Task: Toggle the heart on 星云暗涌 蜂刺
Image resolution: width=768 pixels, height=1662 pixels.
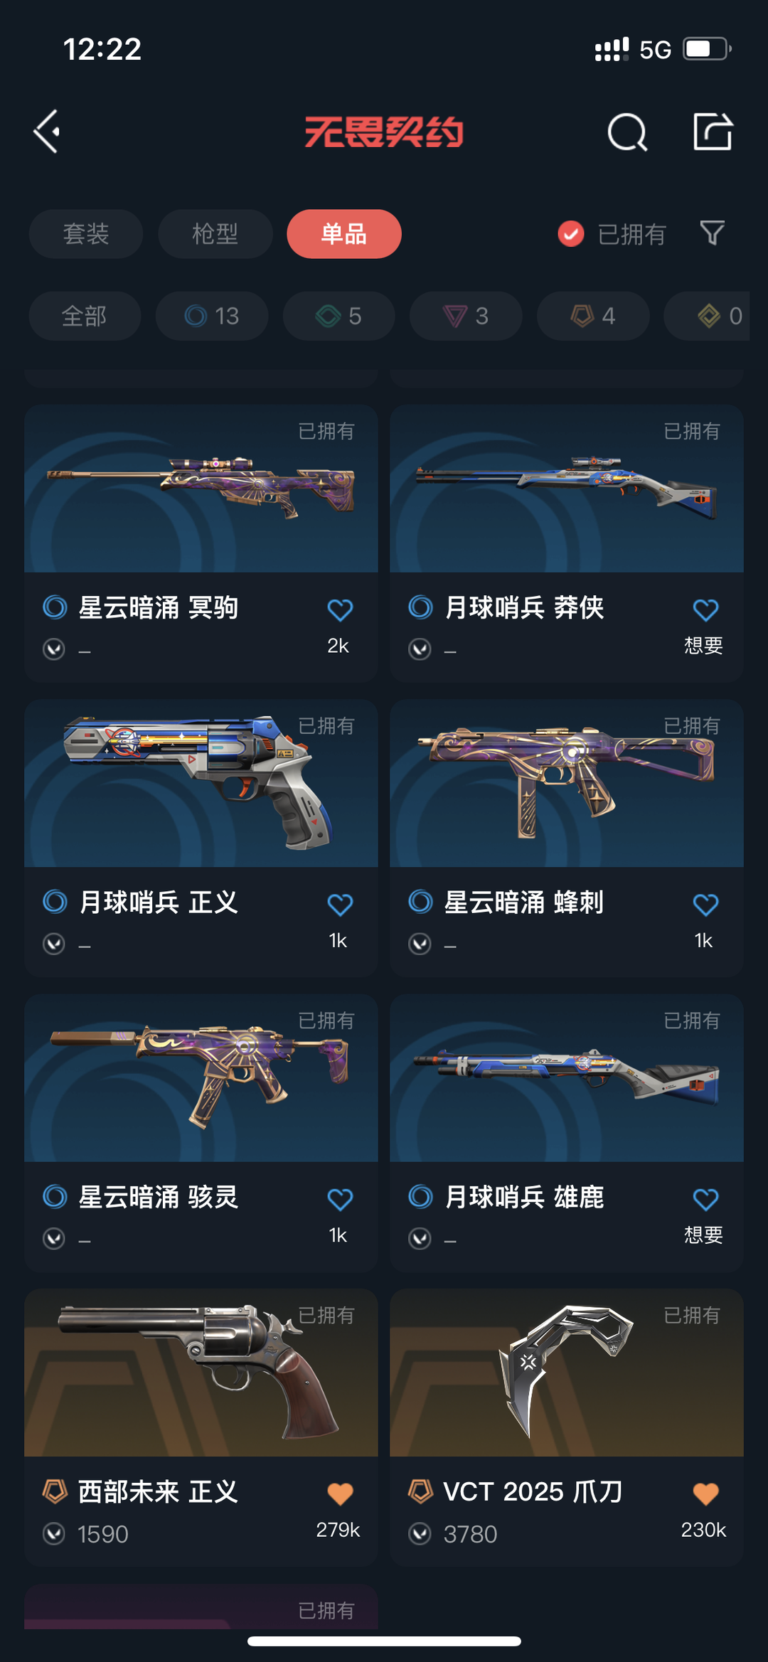Action: click(705, 905)
